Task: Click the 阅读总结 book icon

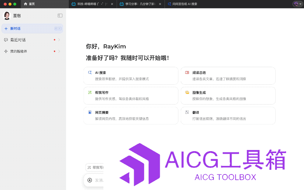Action: [x=187, y=72]
